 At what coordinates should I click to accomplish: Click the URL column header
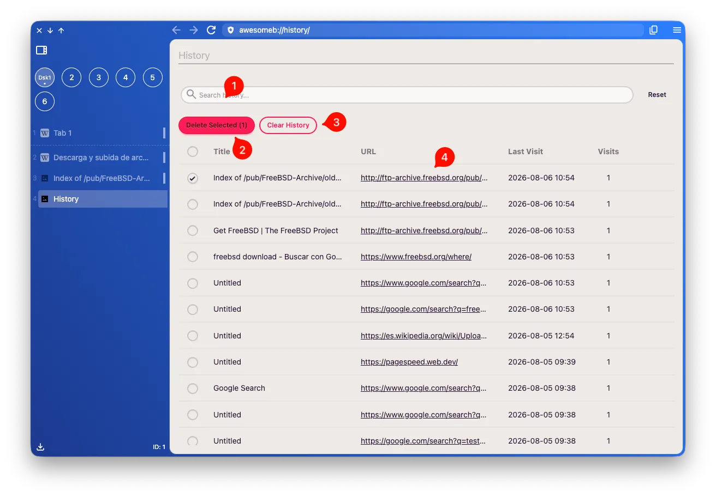(368, 151)
